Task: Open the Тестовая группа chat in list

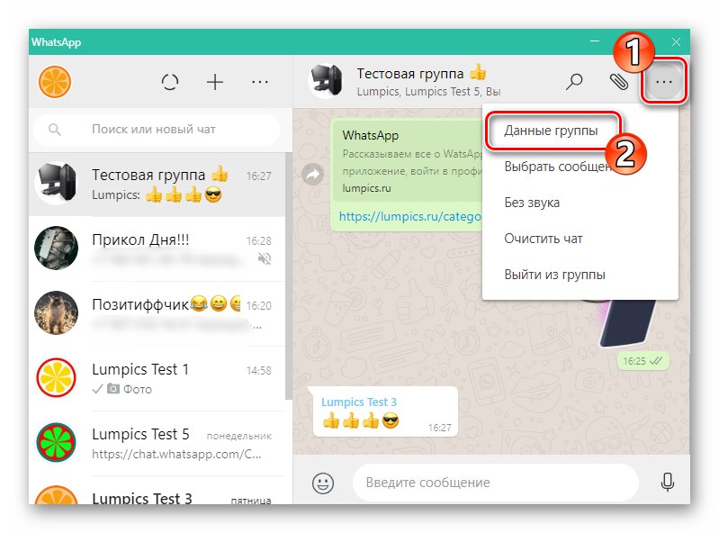Action: click(x=157, y=185)
